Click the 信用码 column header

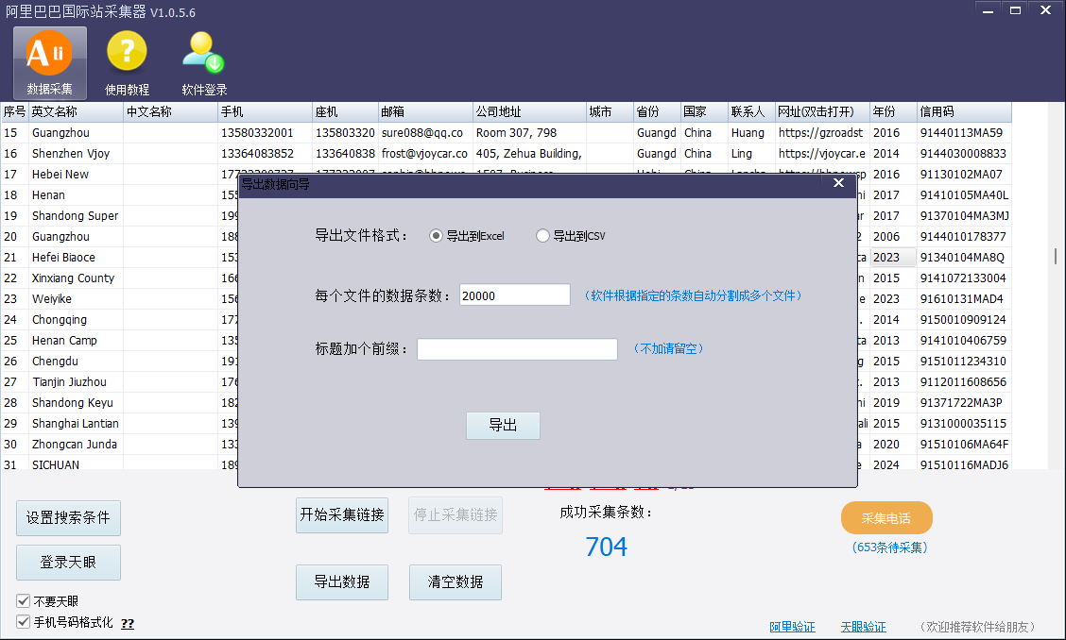[964, 112]
